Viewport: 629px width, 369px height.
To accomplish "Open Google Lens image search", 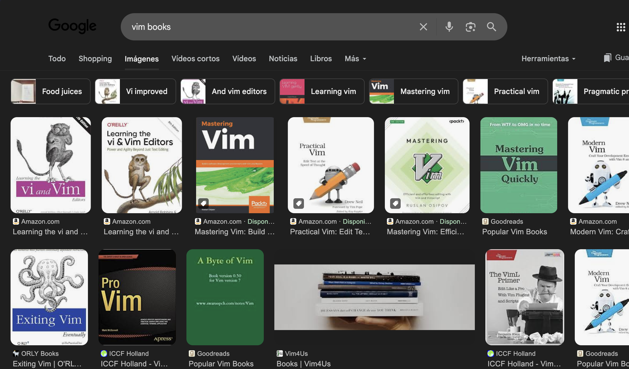I will [470, 27].
